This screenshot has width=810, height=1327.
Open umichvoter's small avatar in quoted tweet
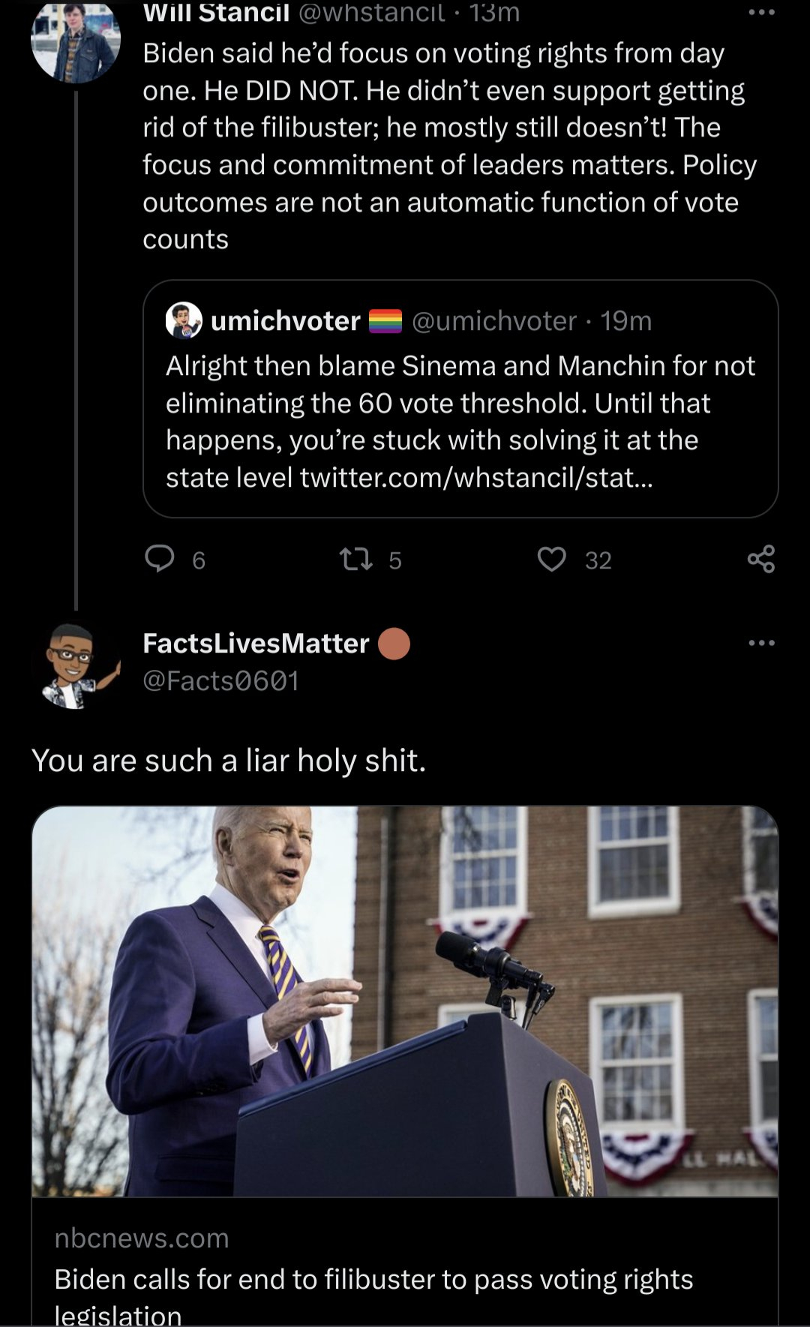click(184, 320)
